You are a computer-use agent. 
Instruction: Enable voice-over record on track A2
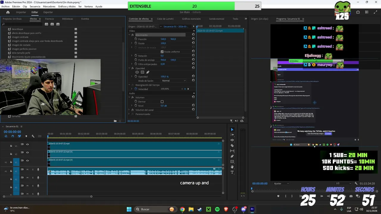[38, 178]
